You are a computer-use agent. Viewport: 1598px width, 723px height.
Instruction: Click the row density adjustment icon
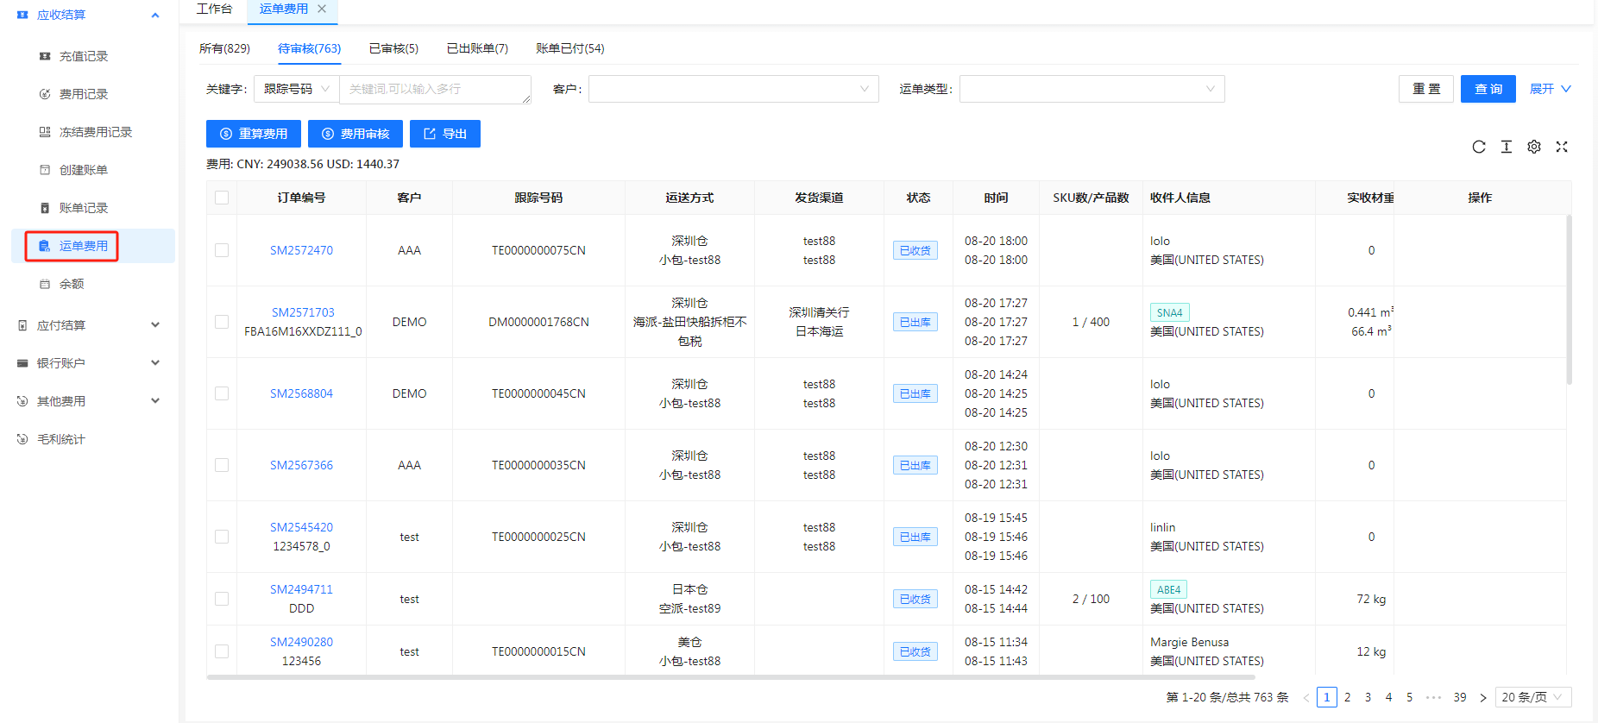pyautogui.click(x=1507, y=147)
